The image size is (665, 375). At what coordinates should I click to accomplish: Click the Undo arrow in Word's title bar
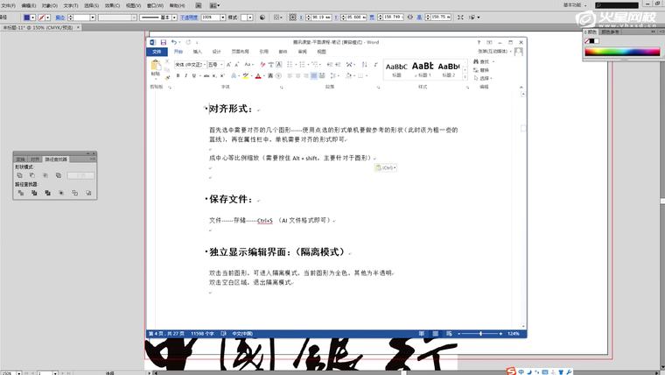click(174, 42)
